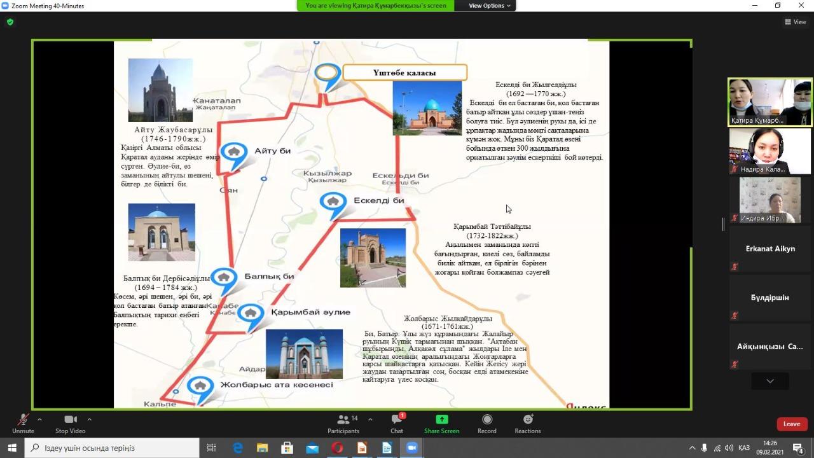Open the View Options dropdown
The image size is (814, 458).
click(489, 6)
